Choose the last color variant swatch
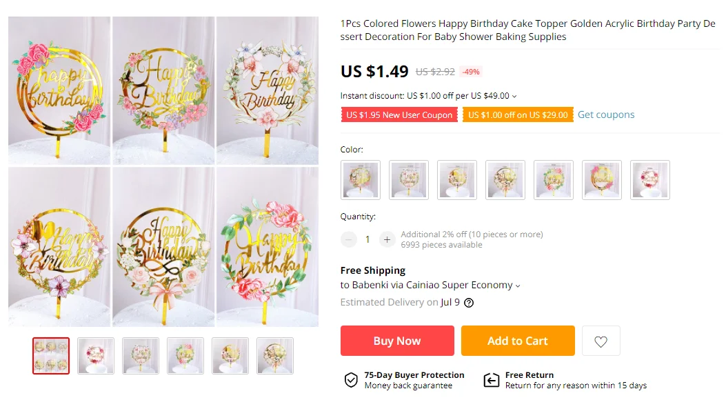The height and width of the screenshot is (400, 726). pyautogui.click(x=650, y=180)
